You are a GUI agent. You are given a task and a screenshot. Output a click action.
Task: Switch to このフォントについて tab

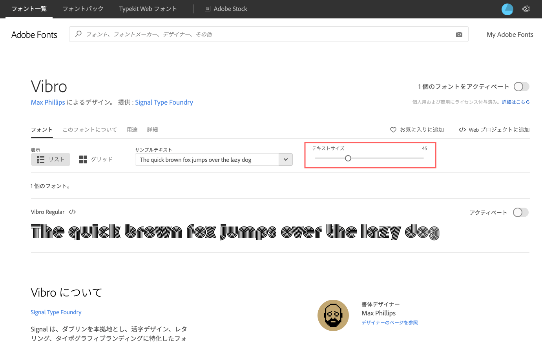coord(89,130)
